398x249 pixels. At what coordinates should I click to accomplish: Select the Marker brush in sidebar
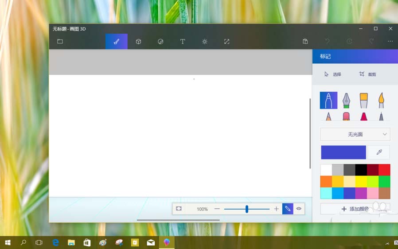coord(328,101)
